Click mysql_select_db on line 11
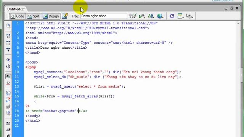The width and height of the screenshot is (244, 137). (50, 77)
